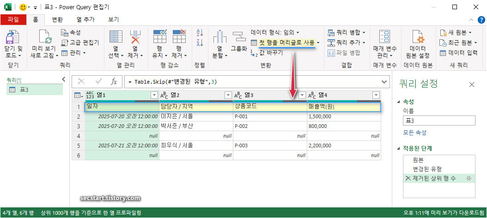Click the 행 제거 icon

[179, 36]
